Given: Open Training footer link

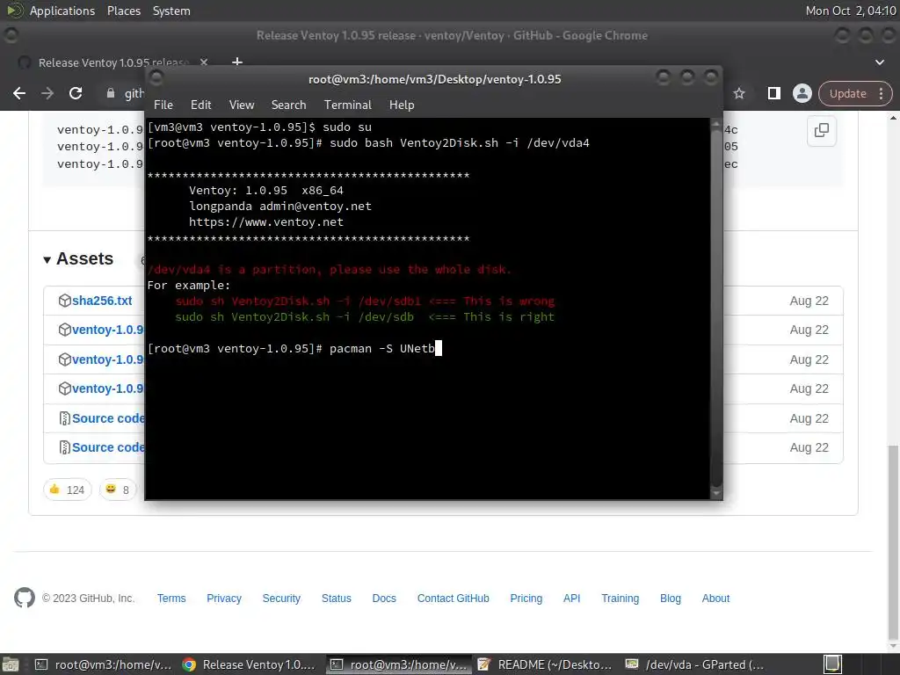Looking at the screenshot, I should click(x=620, y=598).
